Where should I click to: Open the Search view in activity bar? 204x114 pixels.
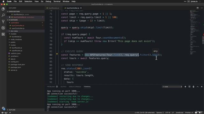click(3, 15)
